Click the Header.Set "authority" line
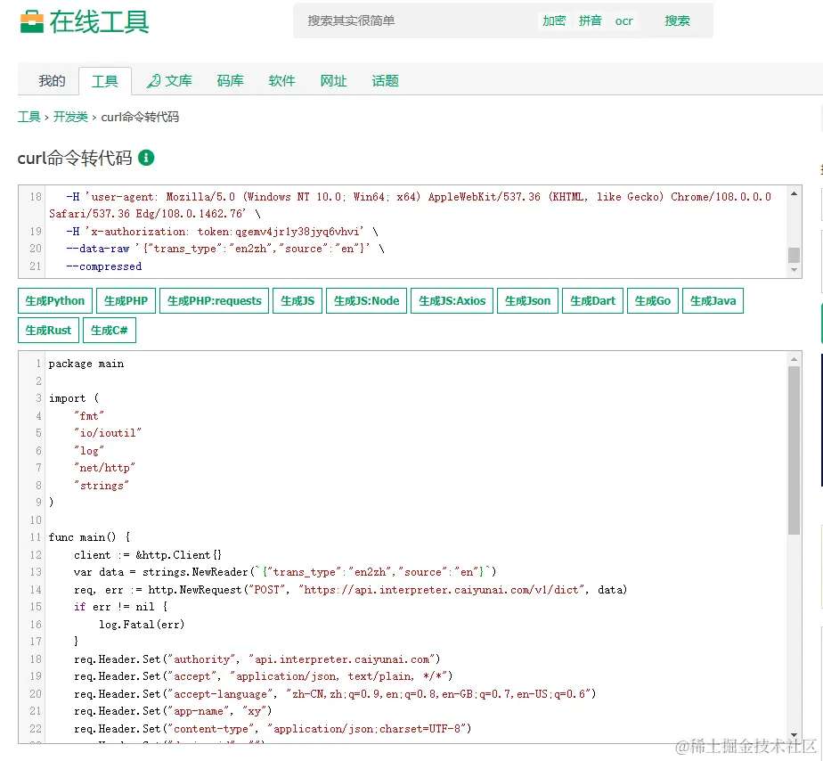The width and height of the screenshot is (823, 761). click(x=257, y=659)
